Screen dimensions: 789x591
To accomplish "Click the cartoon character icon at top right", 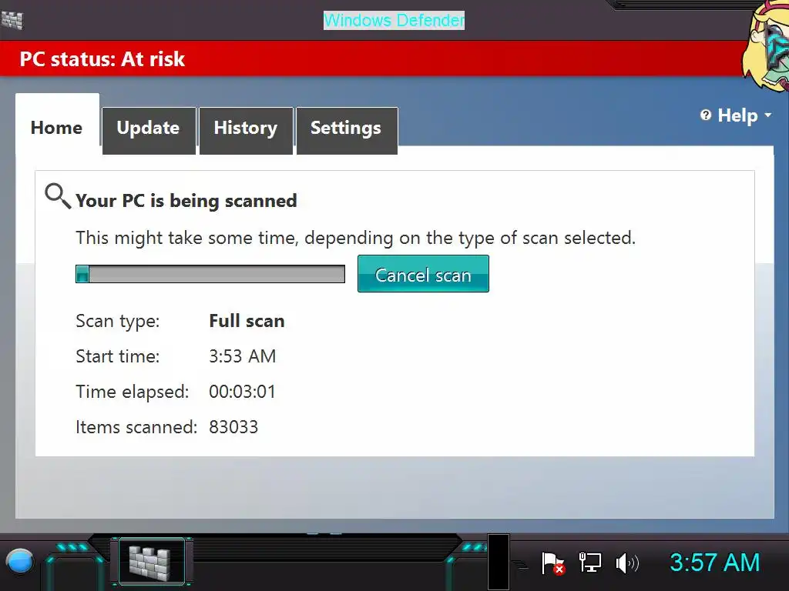I will point(765,48).
